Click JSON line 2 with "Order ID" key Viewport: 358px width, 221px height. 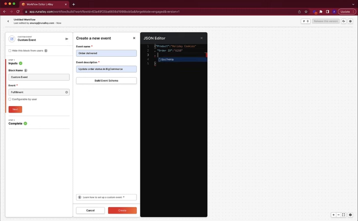(169, 51)
